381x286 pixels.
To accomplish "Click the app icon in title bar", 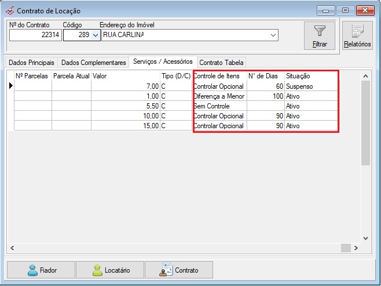I will click(9, 10).
